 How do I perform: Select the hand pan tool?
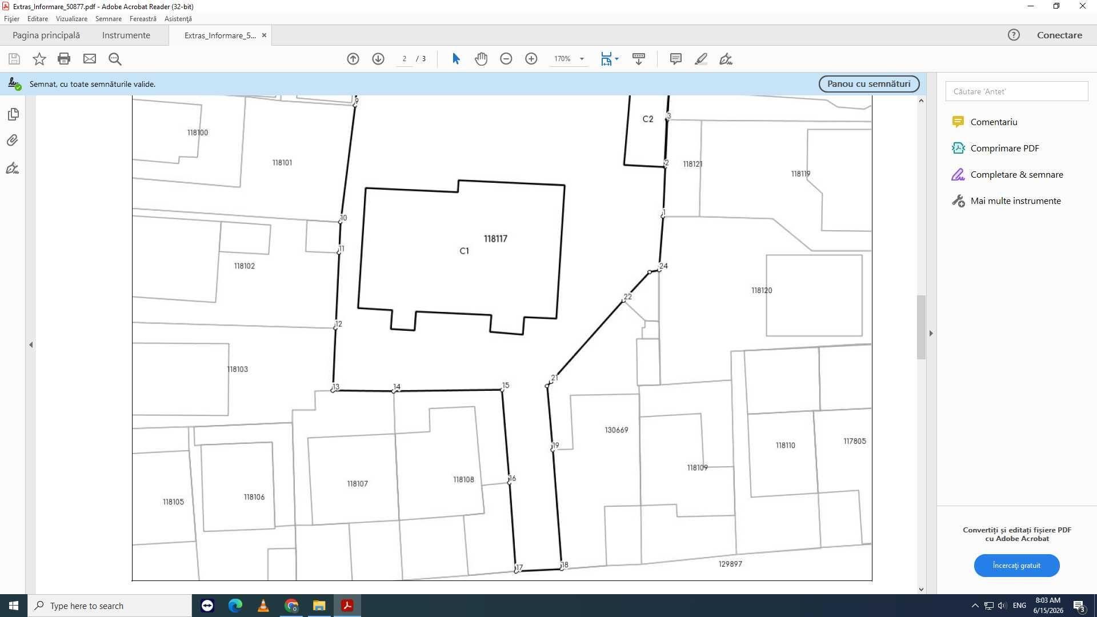[x=481, y=59]
